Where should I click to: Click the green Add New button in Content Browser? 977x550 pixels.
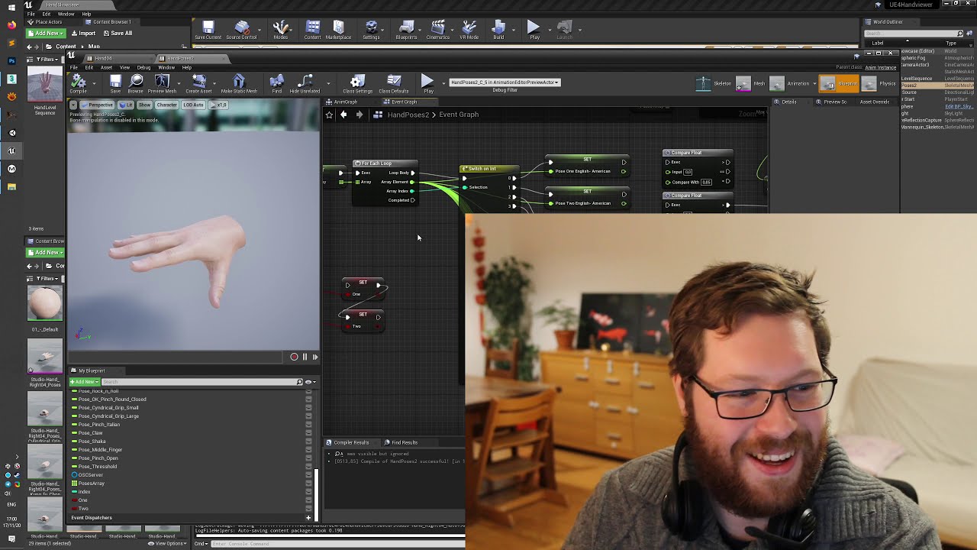(46, 34)
